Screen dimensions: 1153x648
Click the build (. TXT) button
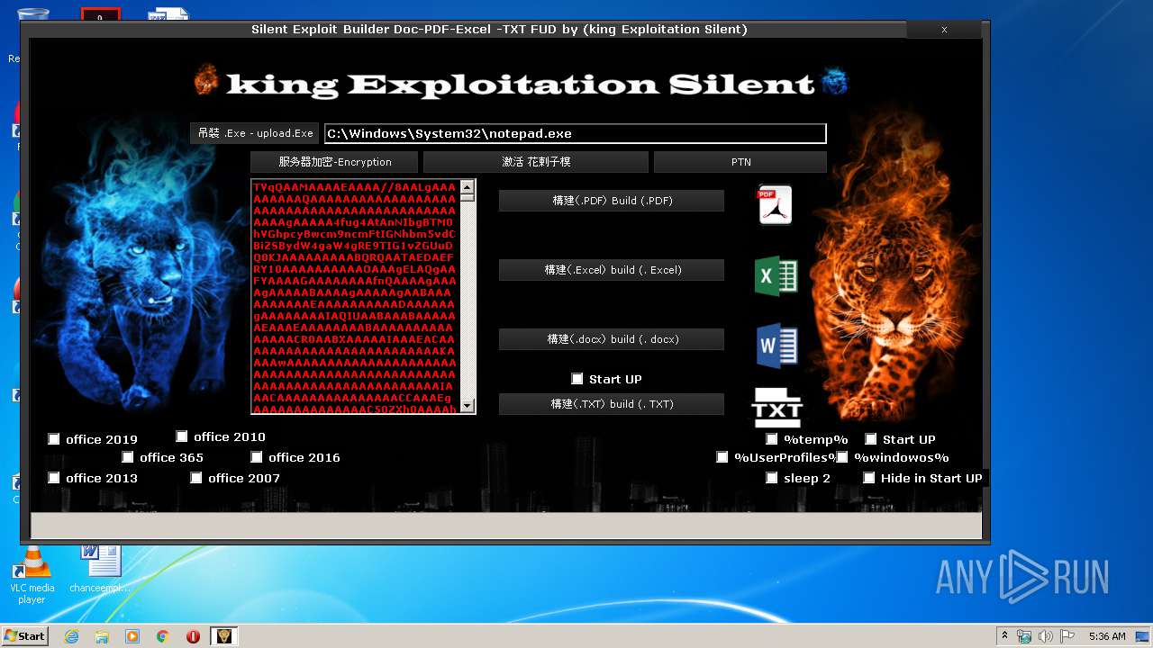tap(612, 404)
